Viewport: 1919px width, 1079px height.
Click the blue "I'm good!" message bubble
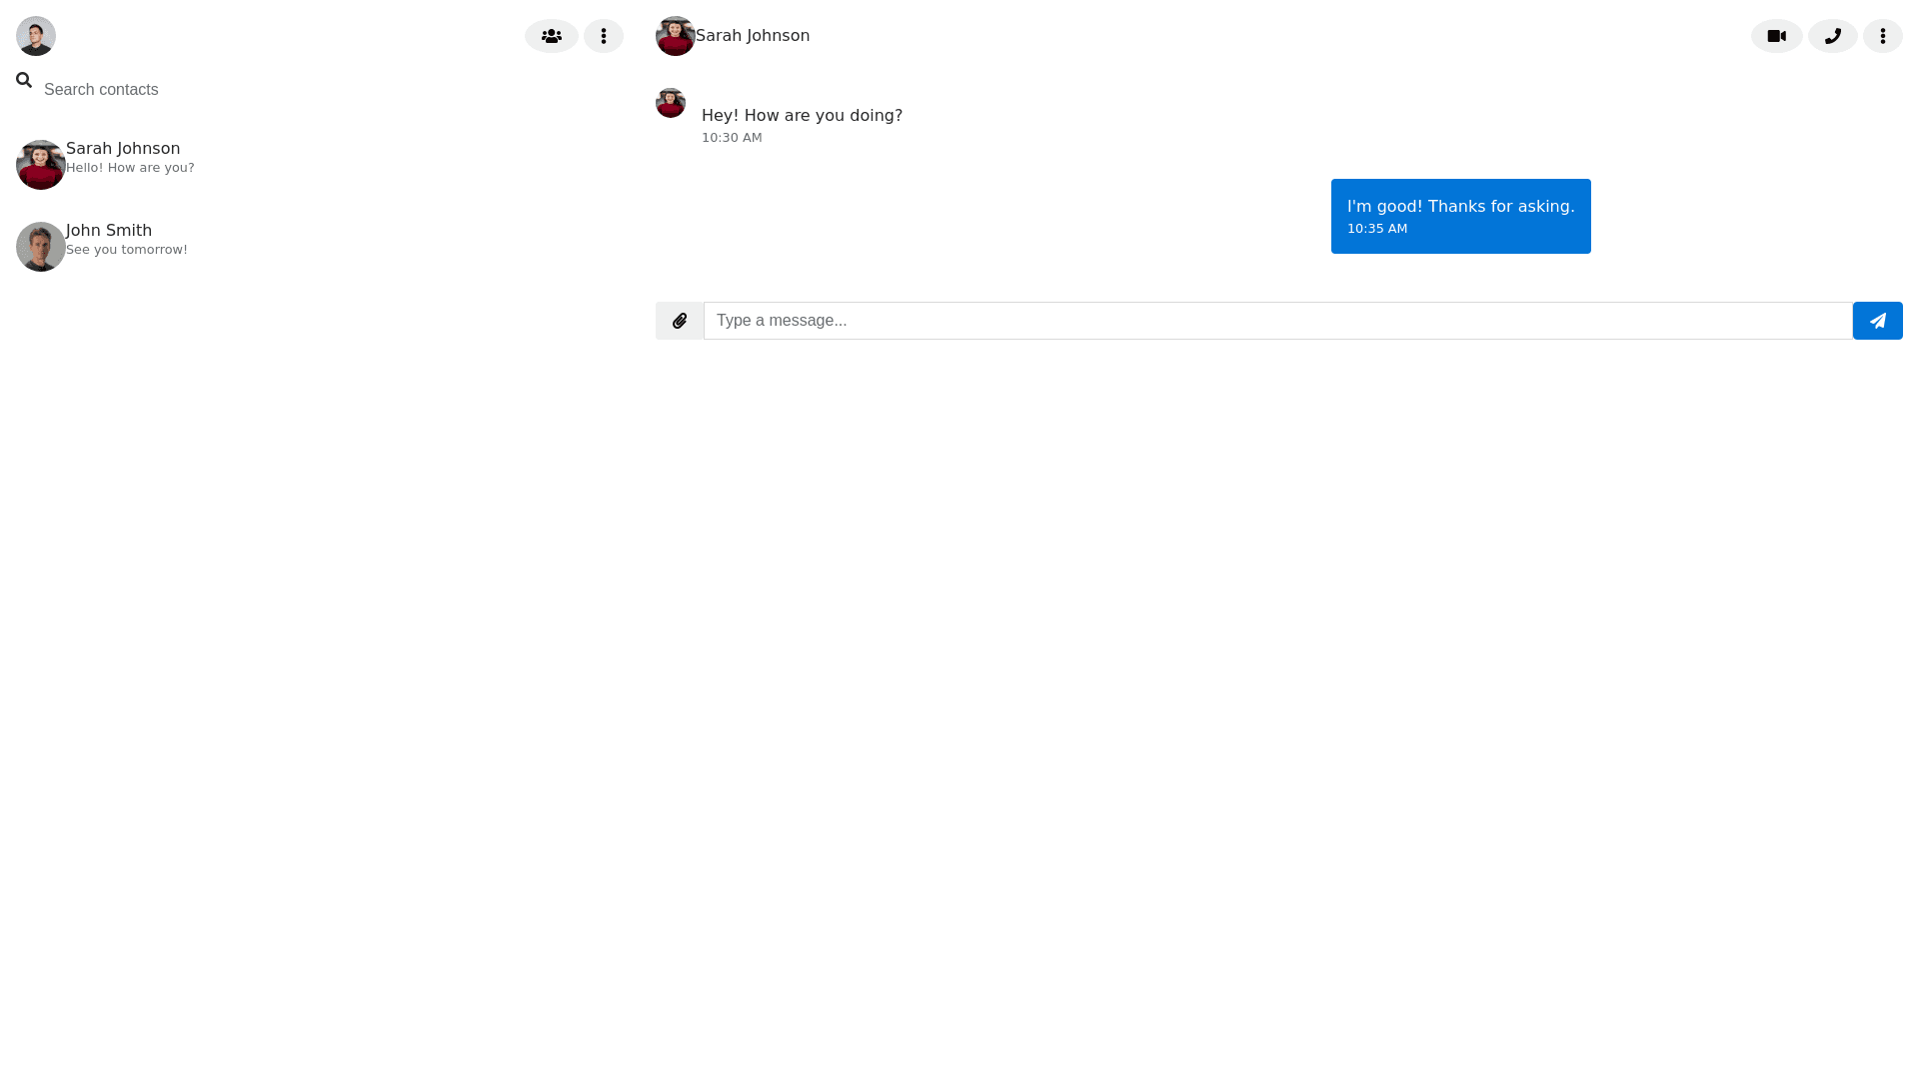pos(1460,216)
